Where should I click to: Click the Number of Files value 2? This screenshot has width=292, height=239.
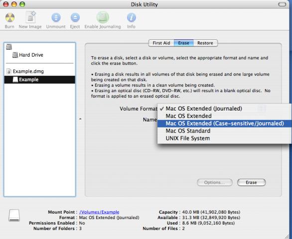(x=183, y=229)
